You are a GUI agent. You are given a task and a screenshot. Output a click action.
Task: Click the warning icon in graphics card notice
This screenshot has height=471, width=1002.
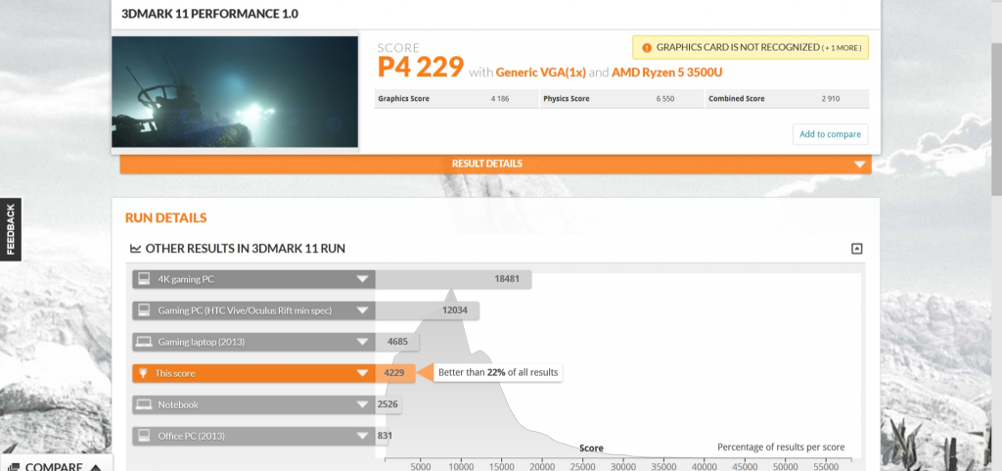[647, 47]
